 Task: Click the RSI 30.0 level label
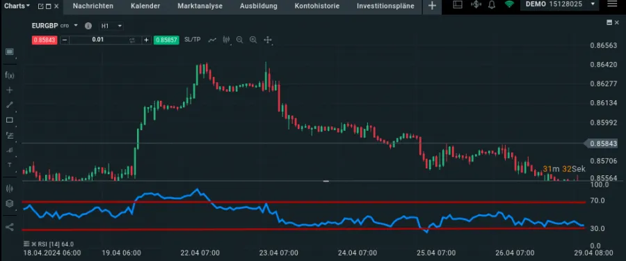597,228
